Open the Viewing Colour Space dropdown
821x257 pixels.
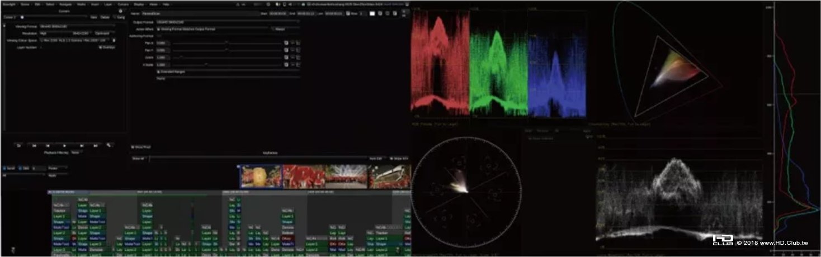74,40
